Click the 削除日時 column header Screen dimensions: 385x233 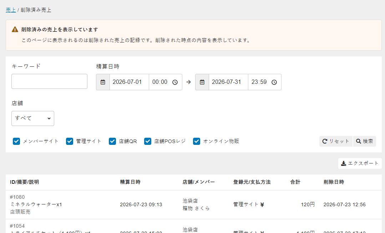pos(334,182)
